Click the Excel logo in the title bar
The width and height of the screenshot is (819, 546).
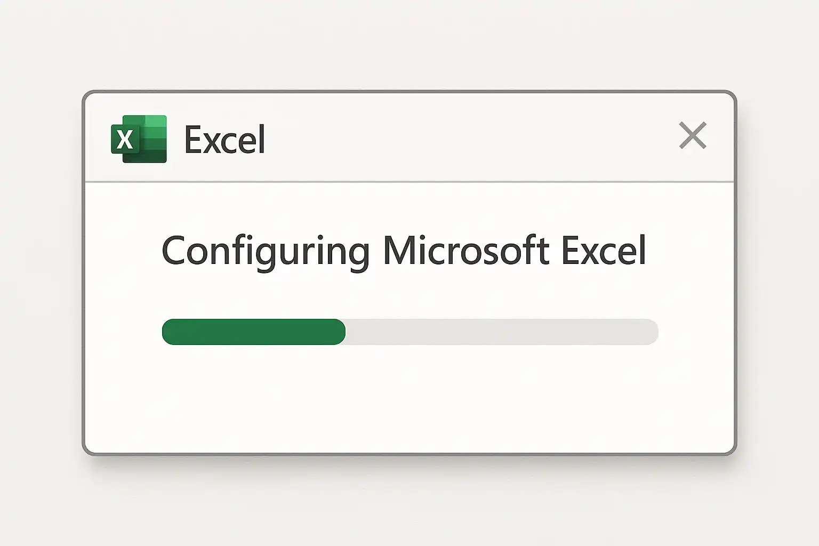tap(139, 139)
